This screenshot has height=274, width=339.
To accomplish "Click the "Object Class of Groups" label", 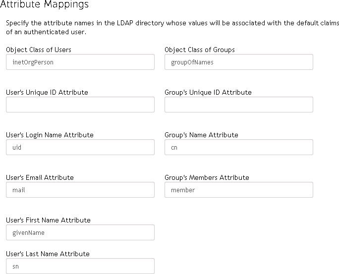I will (x=199, y=50).
